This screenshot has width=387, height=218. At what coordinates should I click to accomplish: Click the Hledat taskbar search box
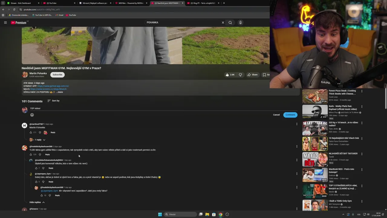[x=180, y=214]
